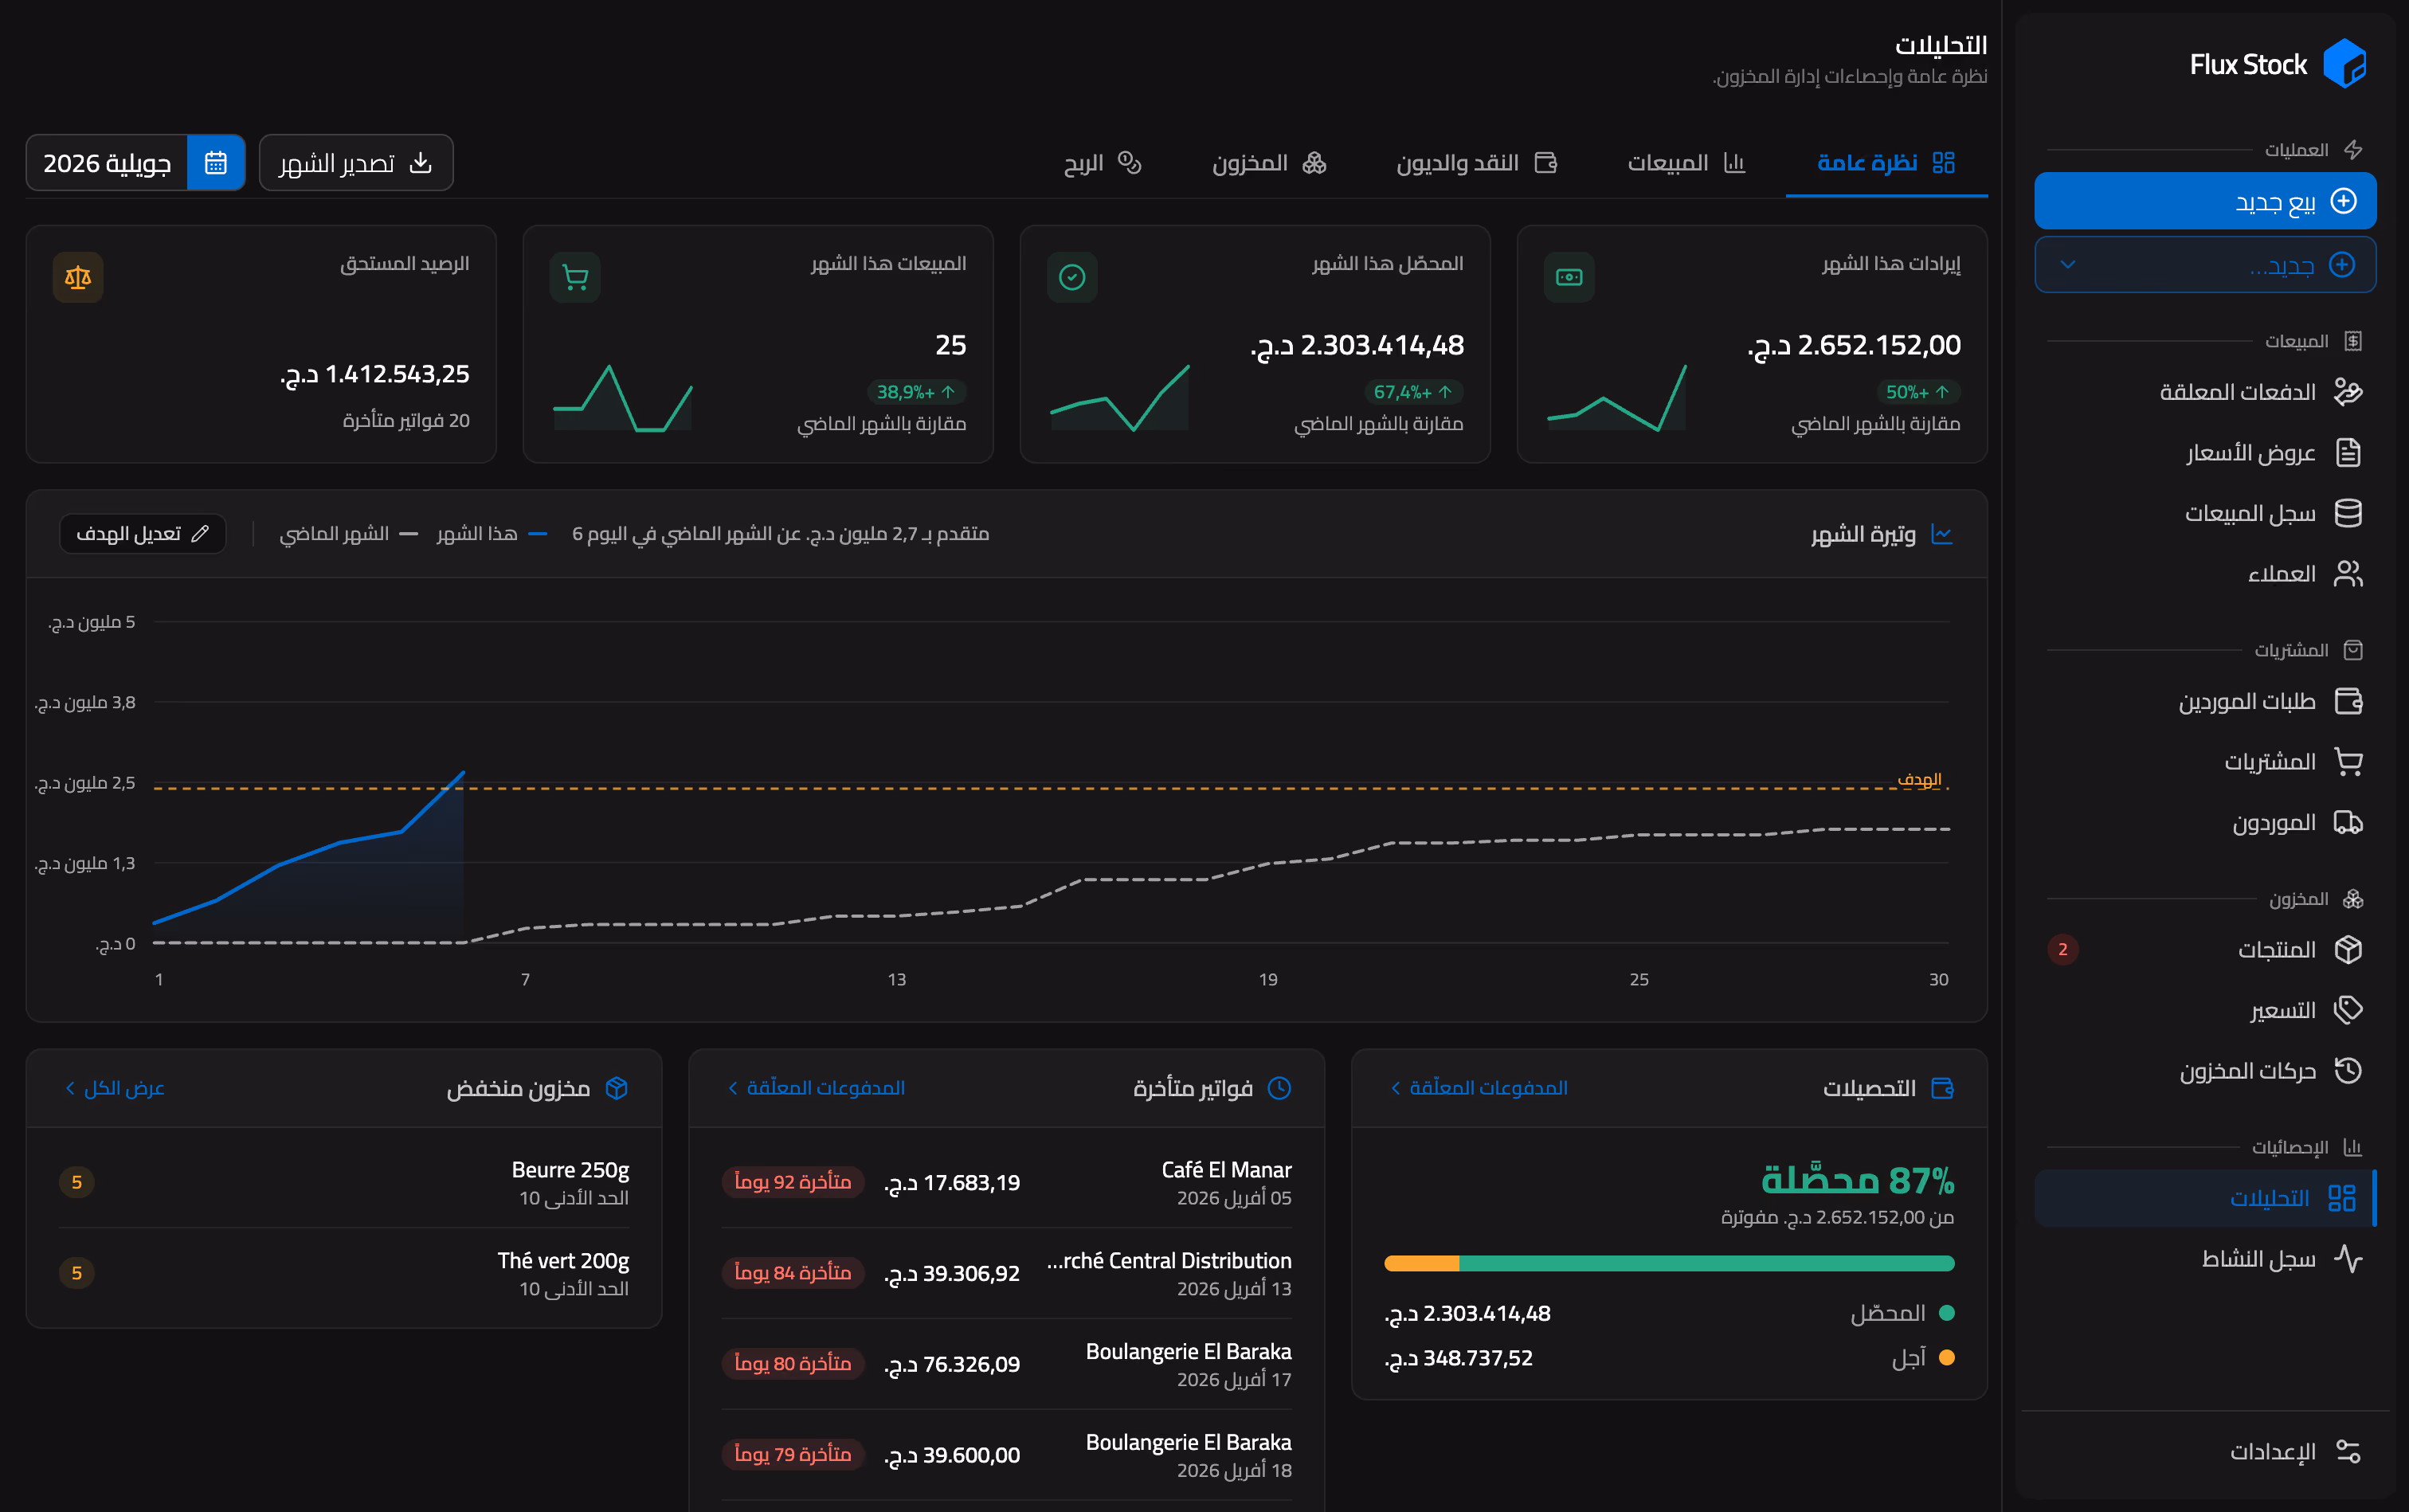Open the Beurre 250g low stock item

point(344,1182)
